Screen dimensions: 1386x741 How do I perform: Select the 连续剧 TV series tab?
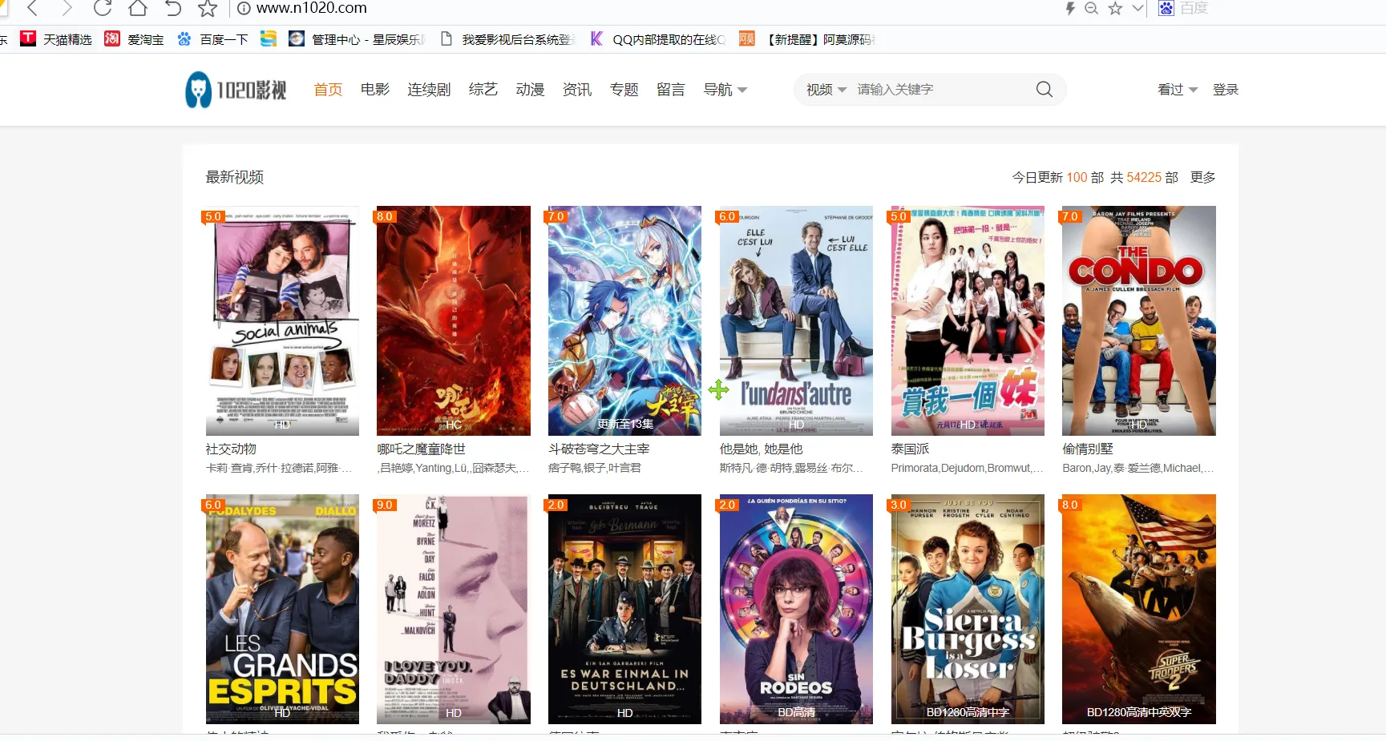428,89
